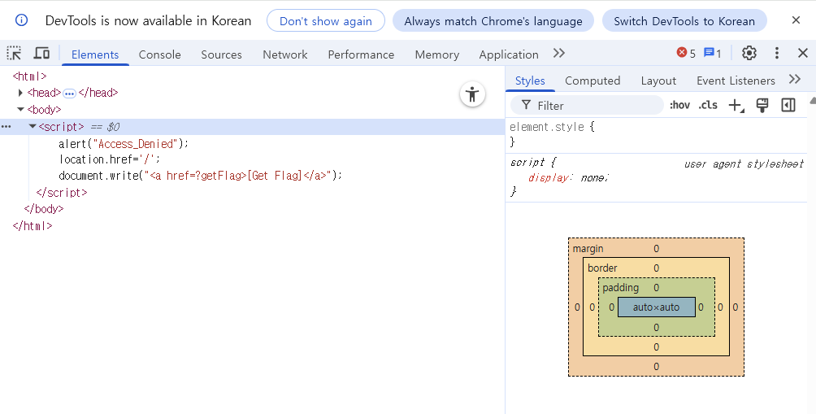Open the Performance tab
The height and width of the screenshot is (414, 816).
pos(361,54)
